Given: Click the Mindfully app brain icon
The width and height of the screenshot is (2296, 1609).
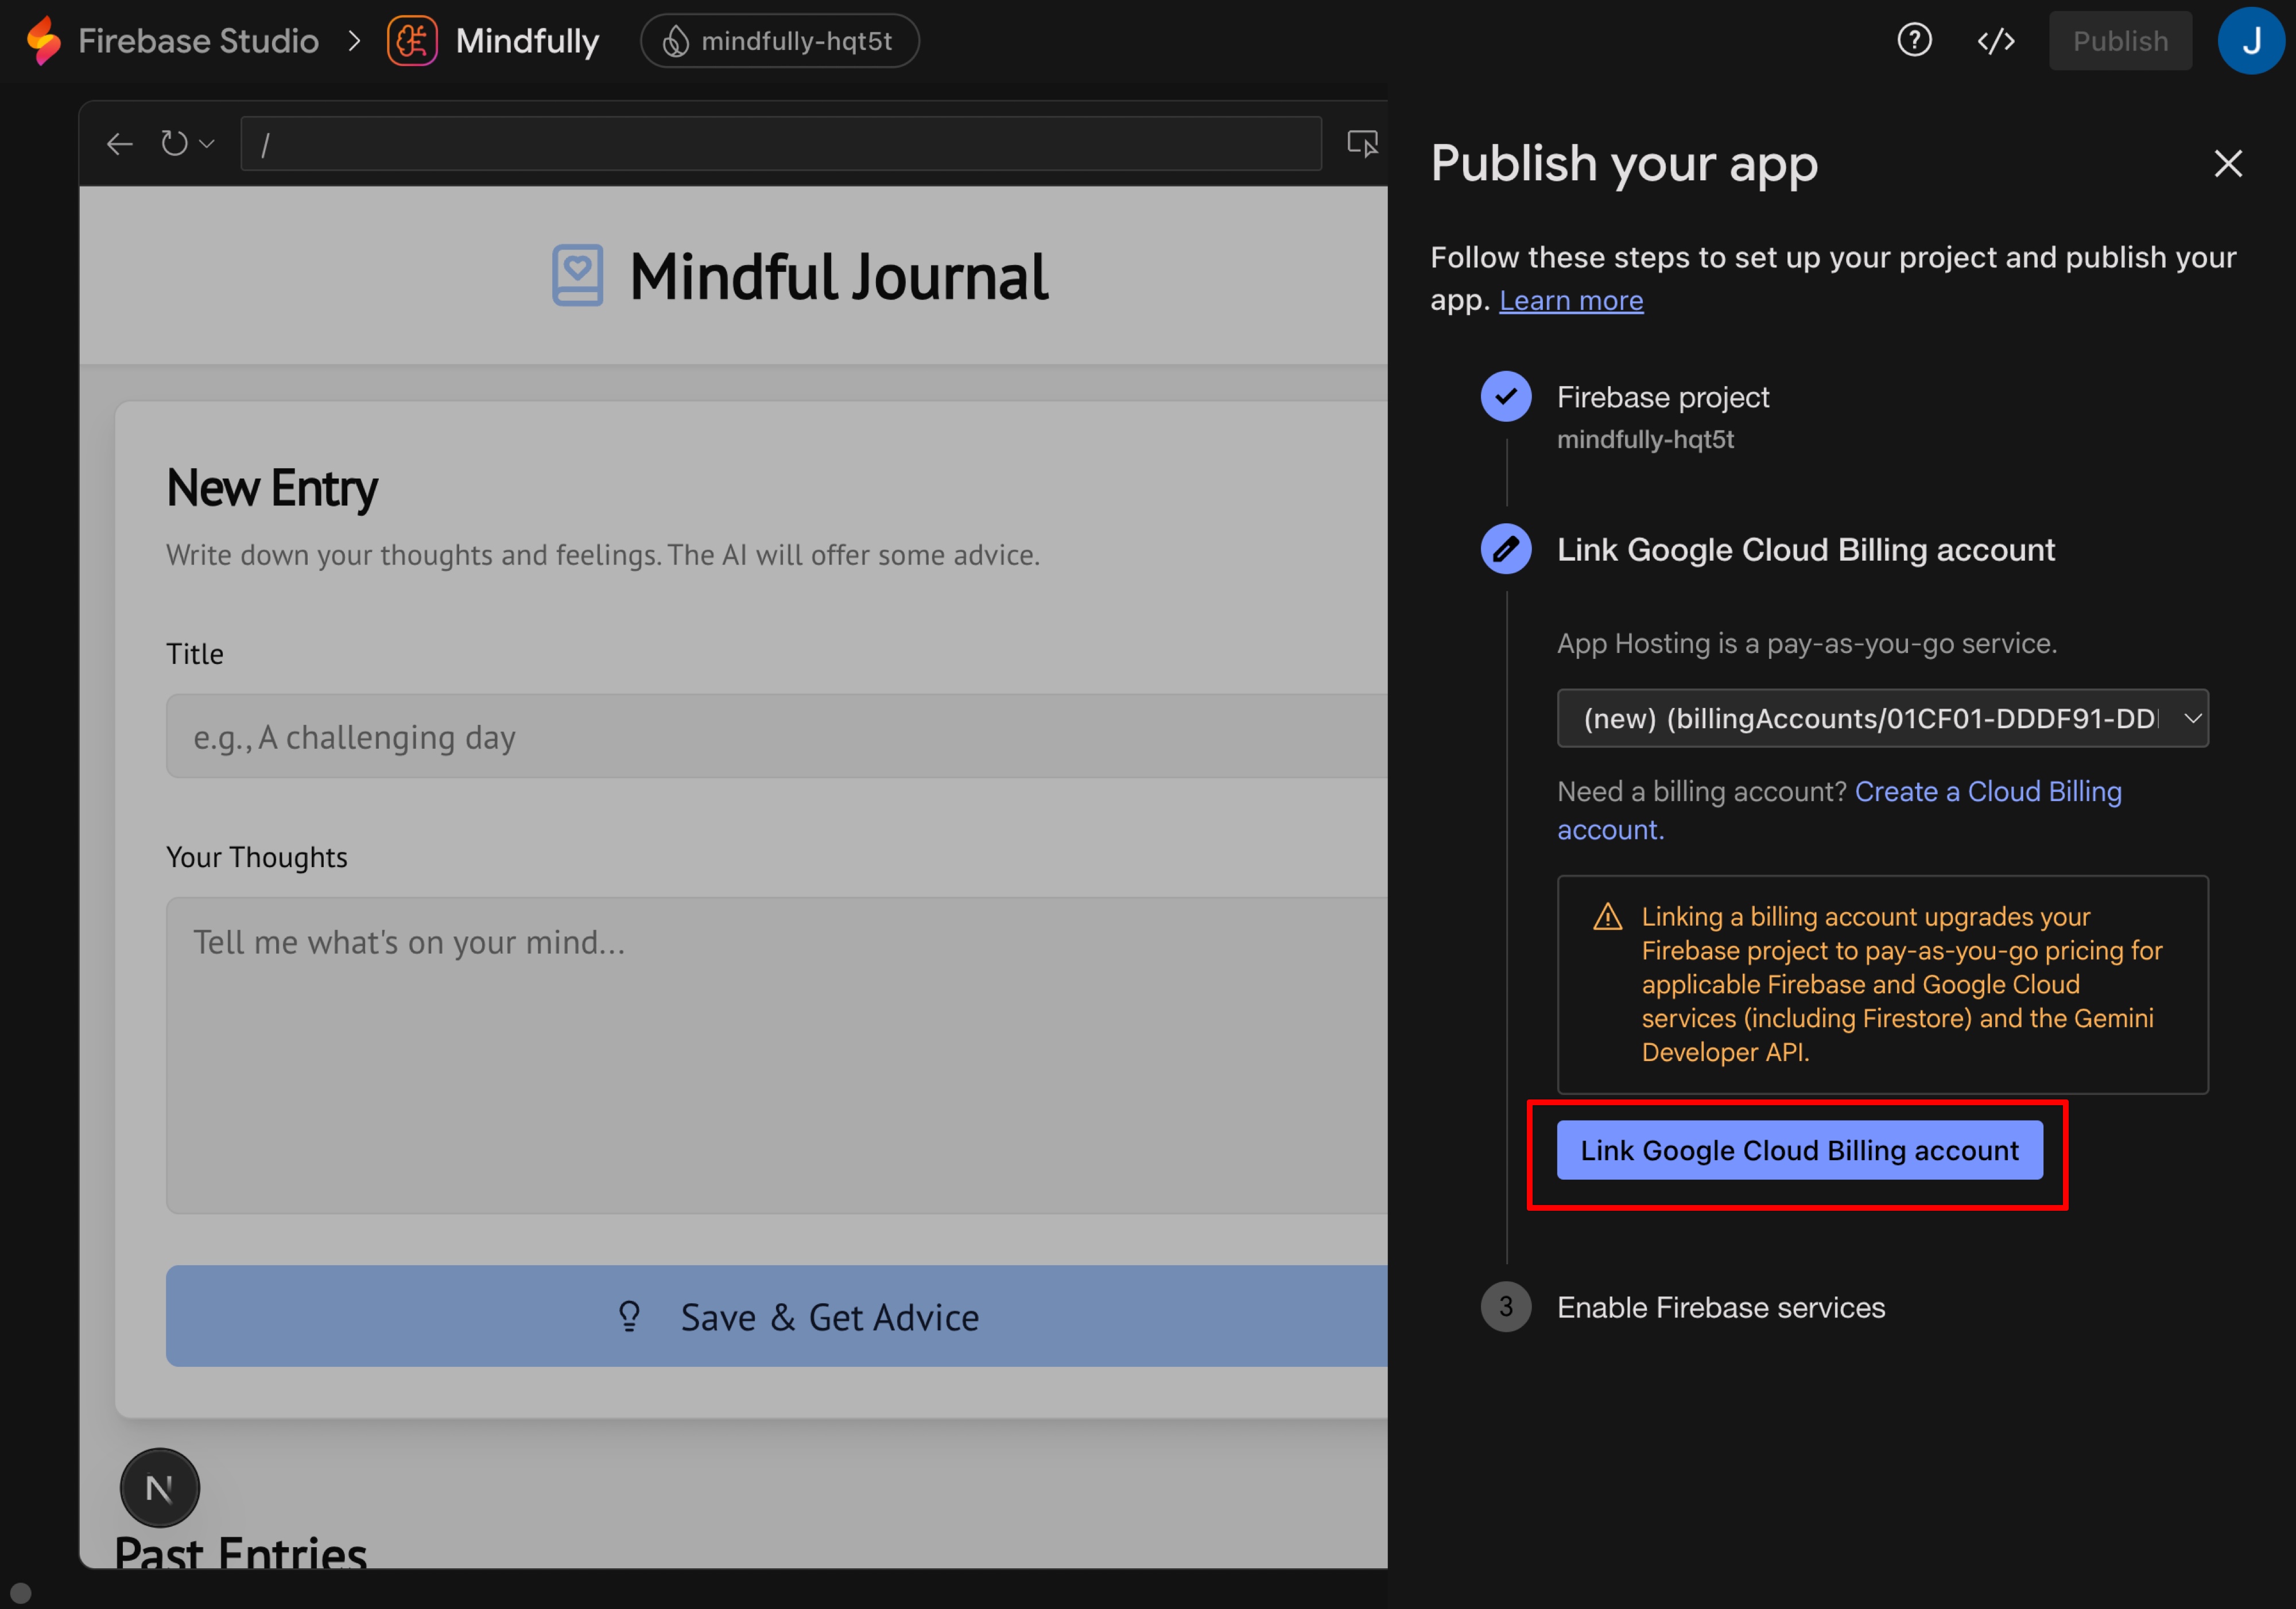Looking at the screenshot, I should pos(412,41).
